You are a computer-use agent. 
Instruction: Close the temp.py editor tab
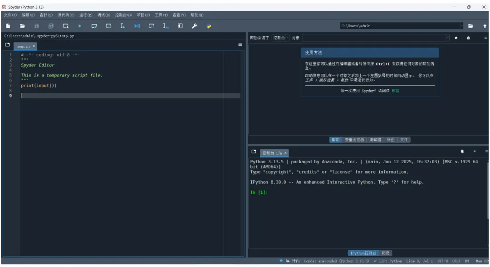34,46
